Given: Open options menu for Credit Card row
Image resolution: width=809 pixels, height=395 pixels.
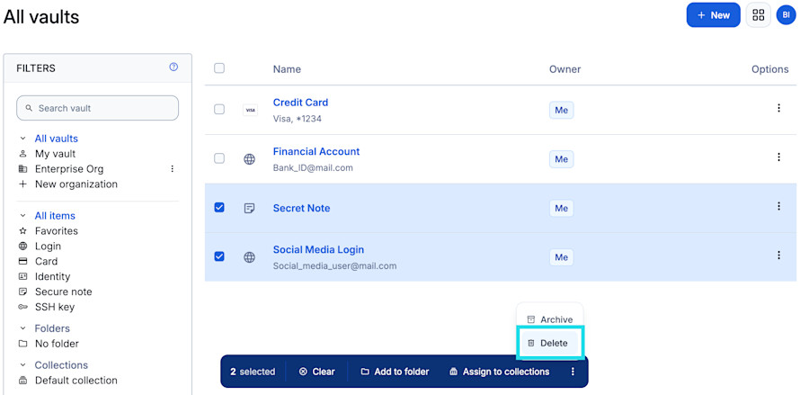Looking at the screenshot, I should point(778,108).
